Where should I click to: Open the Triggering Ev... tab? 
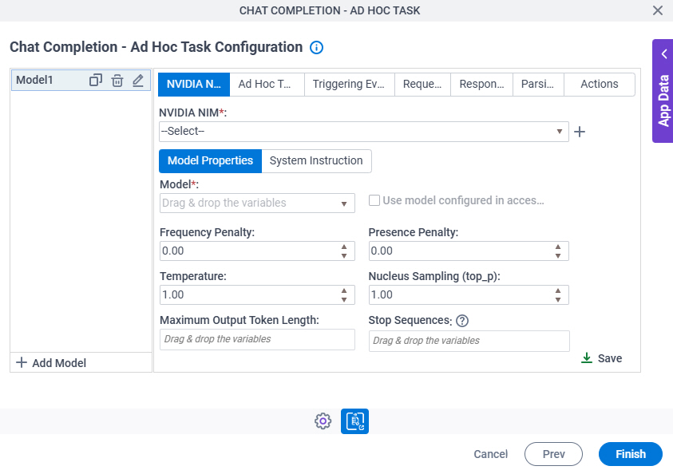[350, 84]
